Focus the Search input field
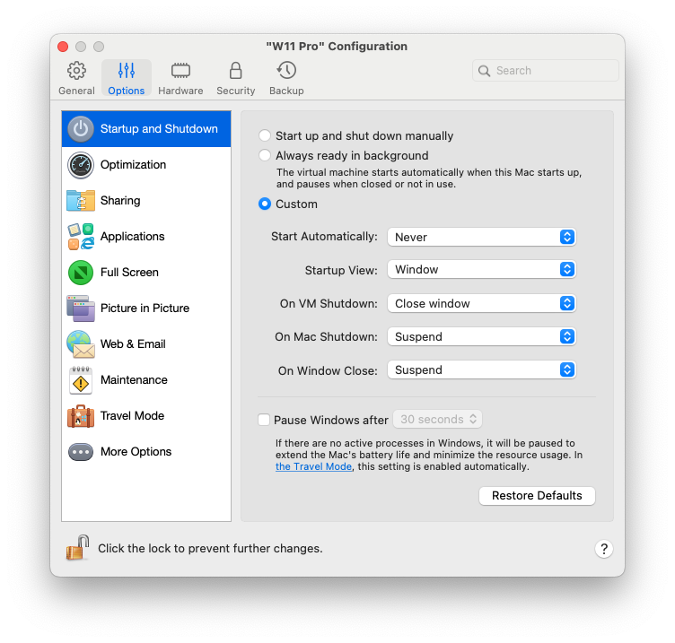This screenshot has height=643, width=675. pyautogui.click(x=546, y=71)
